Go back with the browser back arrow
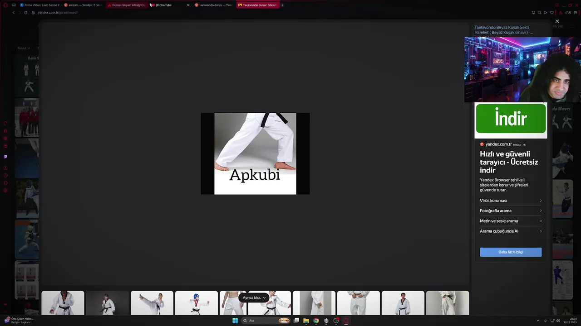The width and height of the screenshot is (581, 326). coord(14,12)
